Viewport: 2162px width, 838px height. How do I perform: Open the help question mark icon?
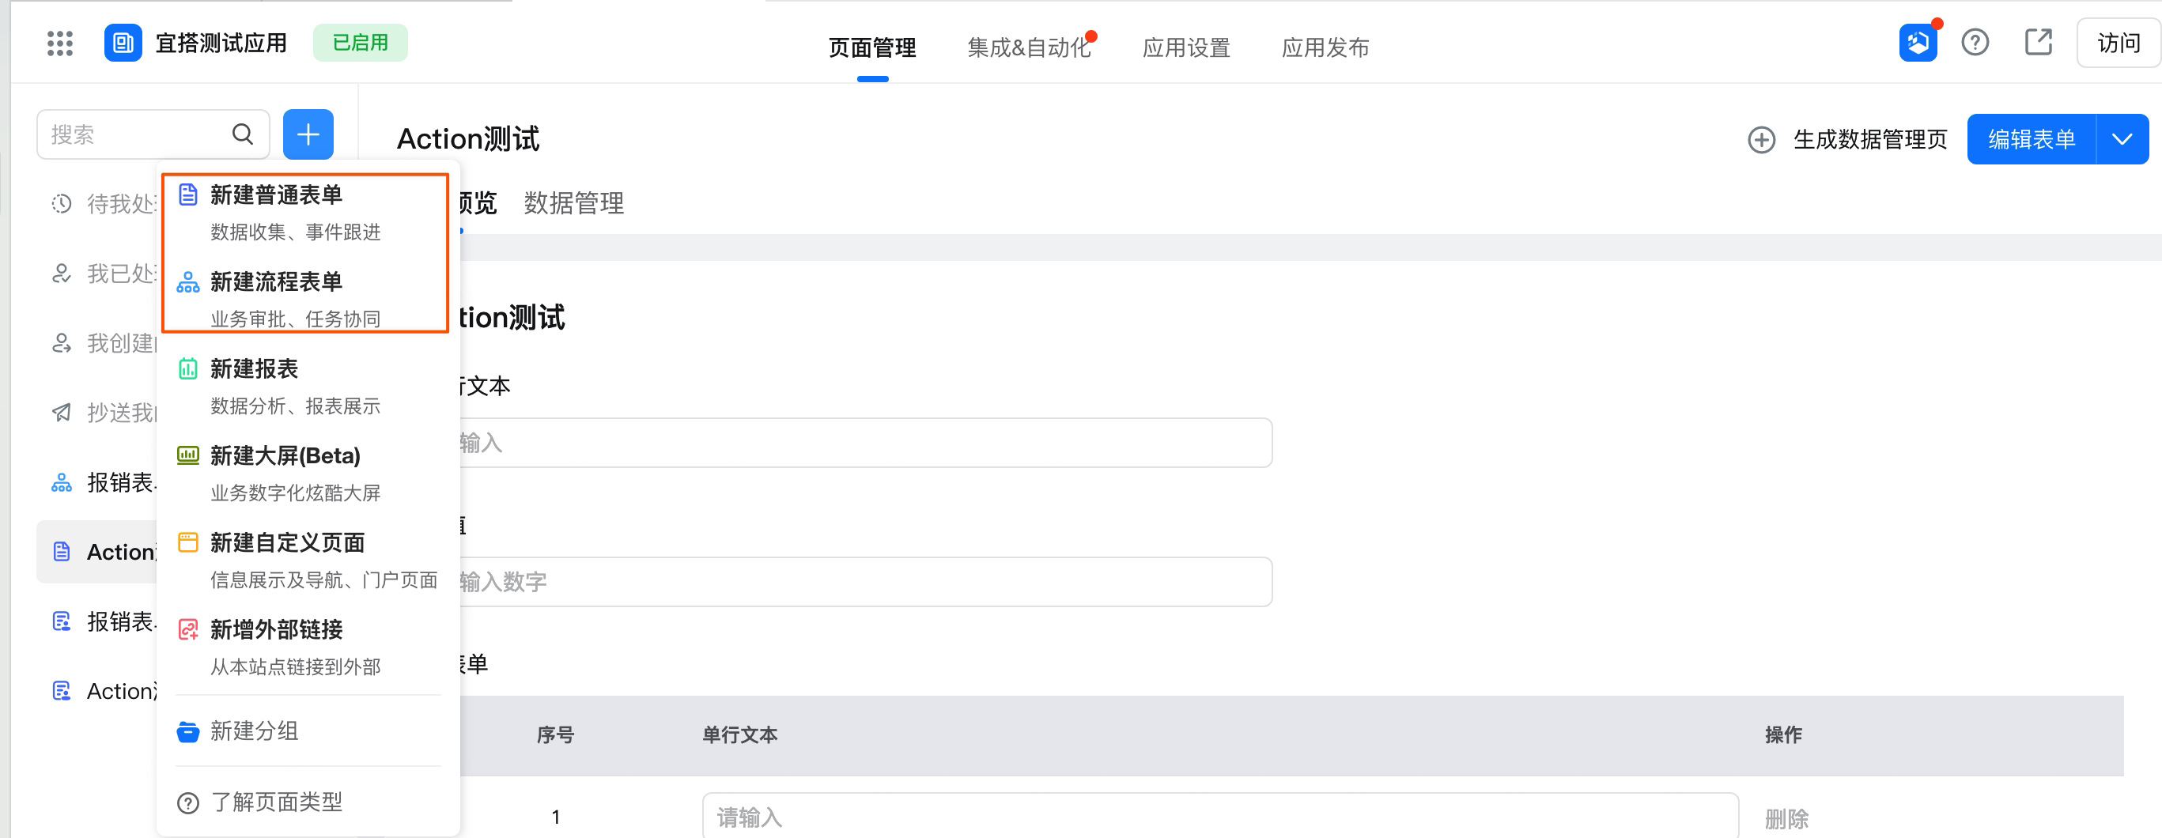pos(1975,43)
